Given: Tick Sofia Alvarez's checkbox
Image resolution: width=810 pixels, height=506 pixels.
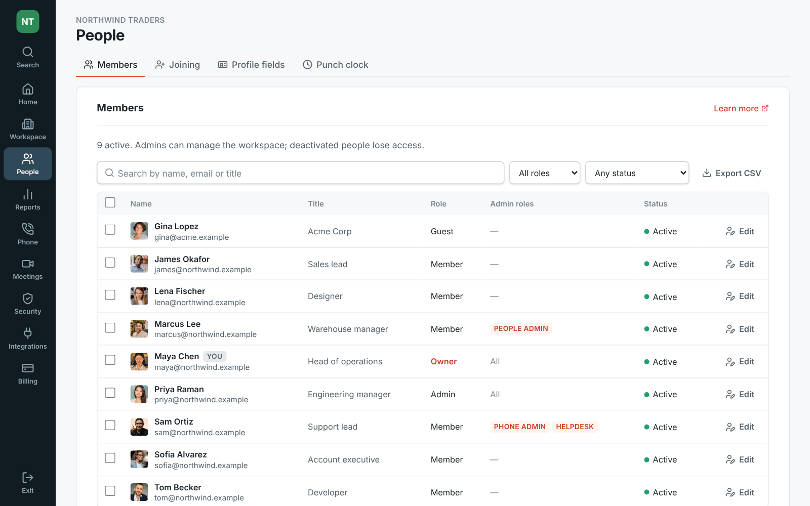Looking at the screenshot, I should click(x=110, y=458).
